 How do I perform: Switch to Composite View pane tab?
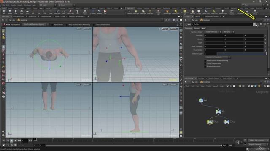(46, 16)
